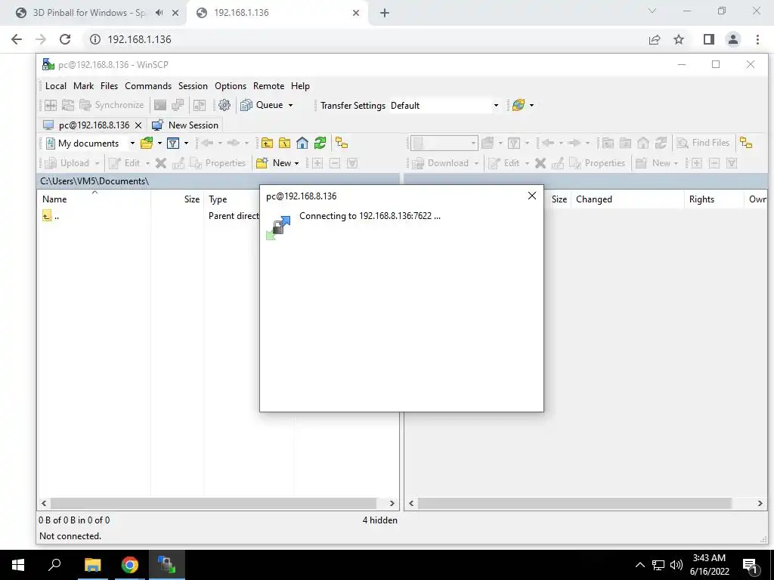Expand the My documents drive dropdown

132,143
